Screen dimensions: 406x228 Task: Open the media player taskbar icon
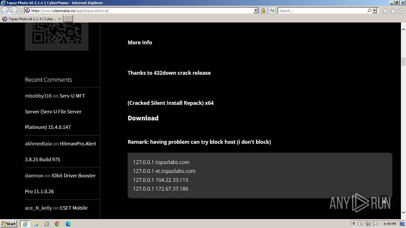[x=47, y=224]
